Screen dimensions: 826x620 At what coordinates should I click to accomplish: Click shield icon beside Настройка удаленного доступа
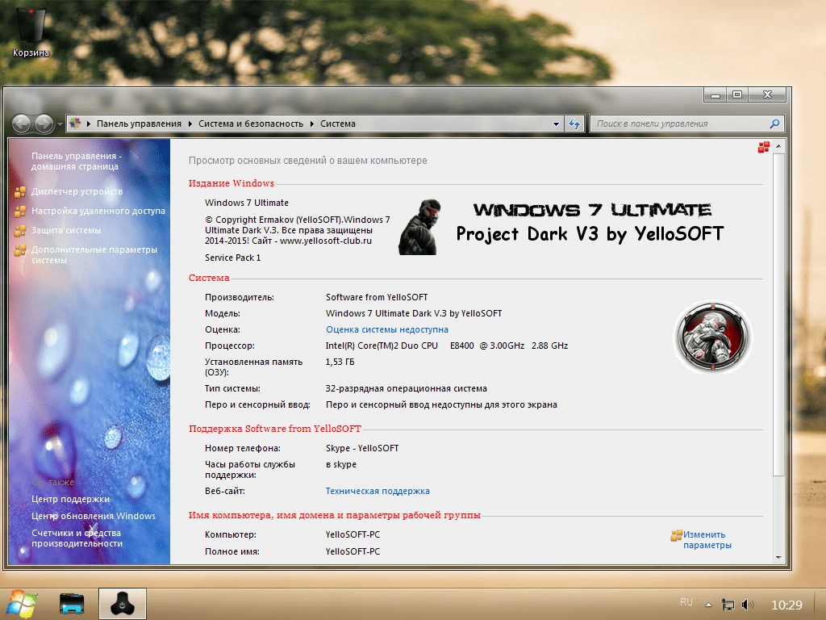pyautogui.click(x=20, y=212)
